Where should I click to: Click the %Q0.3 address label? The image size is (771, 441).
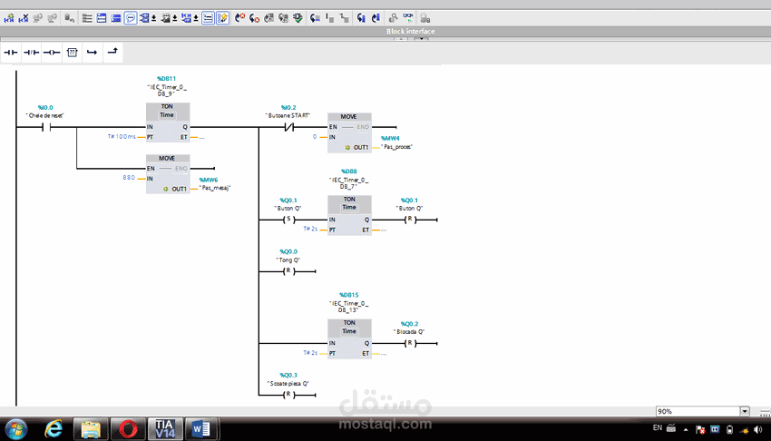(288, 375)
